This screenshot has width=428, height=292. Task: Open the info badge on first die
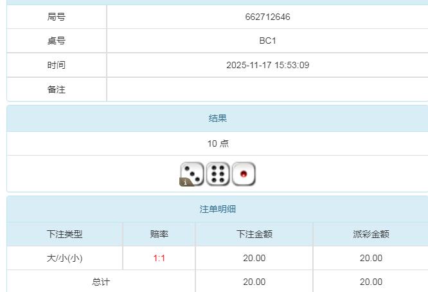(186, 182)
